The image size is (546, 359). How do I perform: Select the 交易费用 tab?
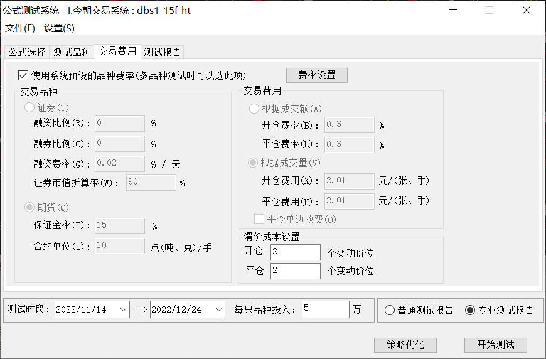[118, 51]
